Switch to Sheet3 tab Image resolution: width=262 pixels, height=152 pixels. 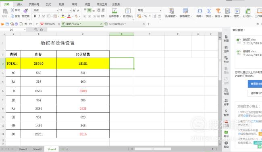coord(37,149)
